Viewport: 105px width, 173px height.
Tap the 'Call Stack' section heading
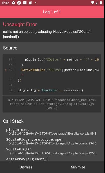13,121
